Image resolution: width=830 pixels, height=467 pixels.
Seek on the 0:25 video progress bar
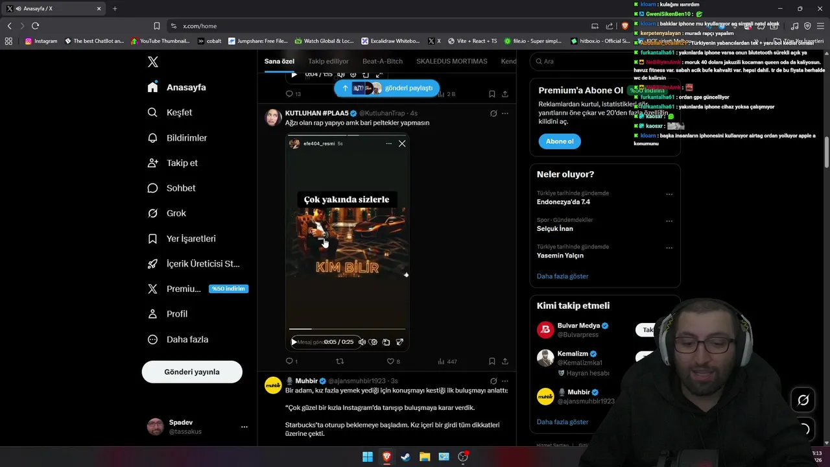point(347,329)
